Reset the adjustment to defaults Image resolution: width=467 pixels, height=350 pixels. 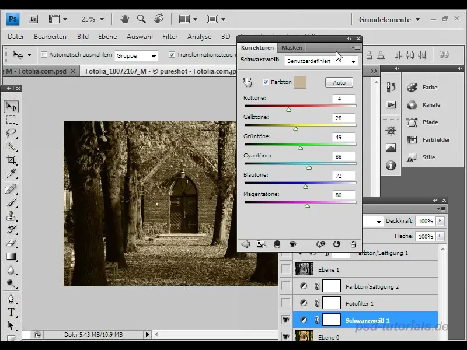point(337,244)
